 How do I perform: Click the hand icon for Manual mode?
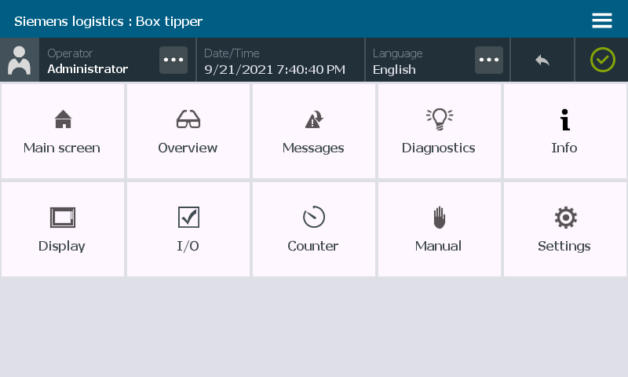coord(439,218)
